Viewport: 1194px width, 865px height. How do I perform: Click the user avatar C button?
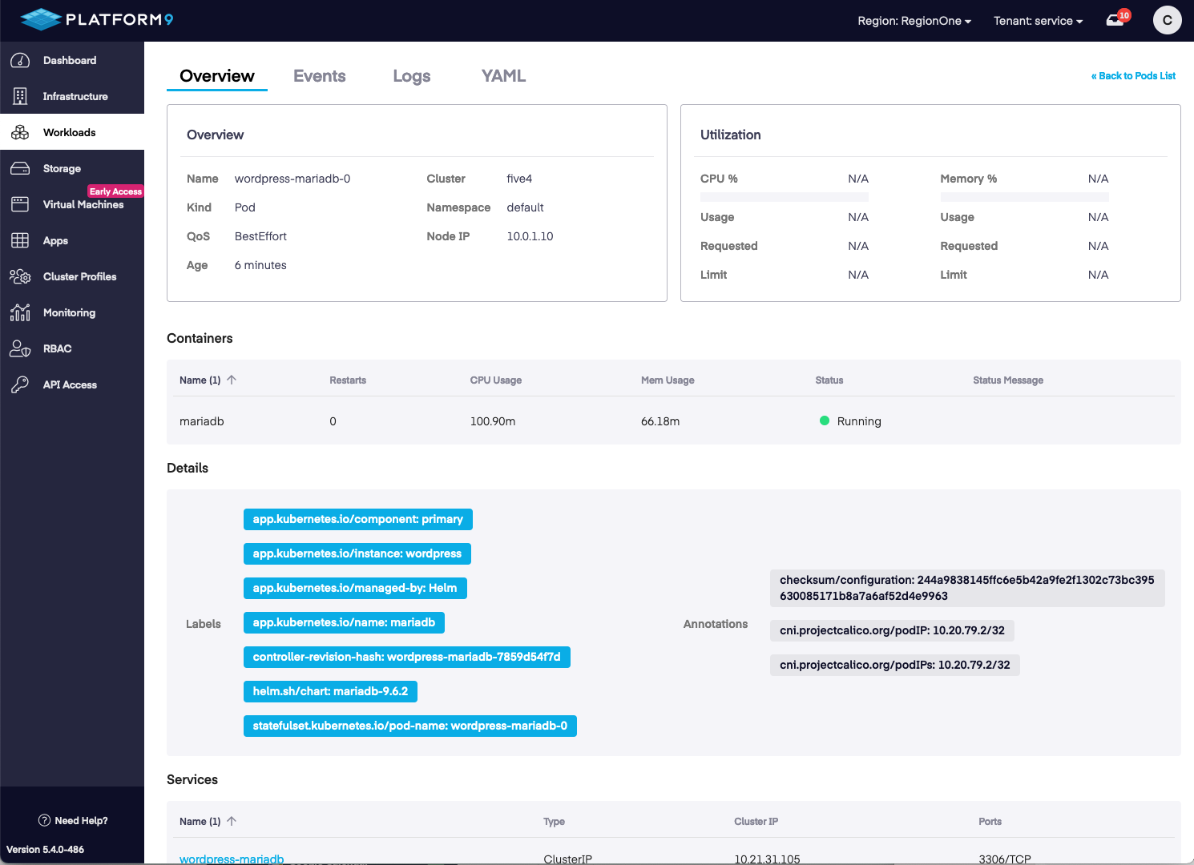(1167, 20)
